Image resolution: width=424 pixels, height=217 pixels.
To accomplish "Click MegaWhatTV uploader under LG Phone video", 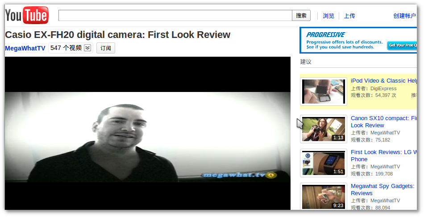I will pyautogui.click(x=385, y=167).
